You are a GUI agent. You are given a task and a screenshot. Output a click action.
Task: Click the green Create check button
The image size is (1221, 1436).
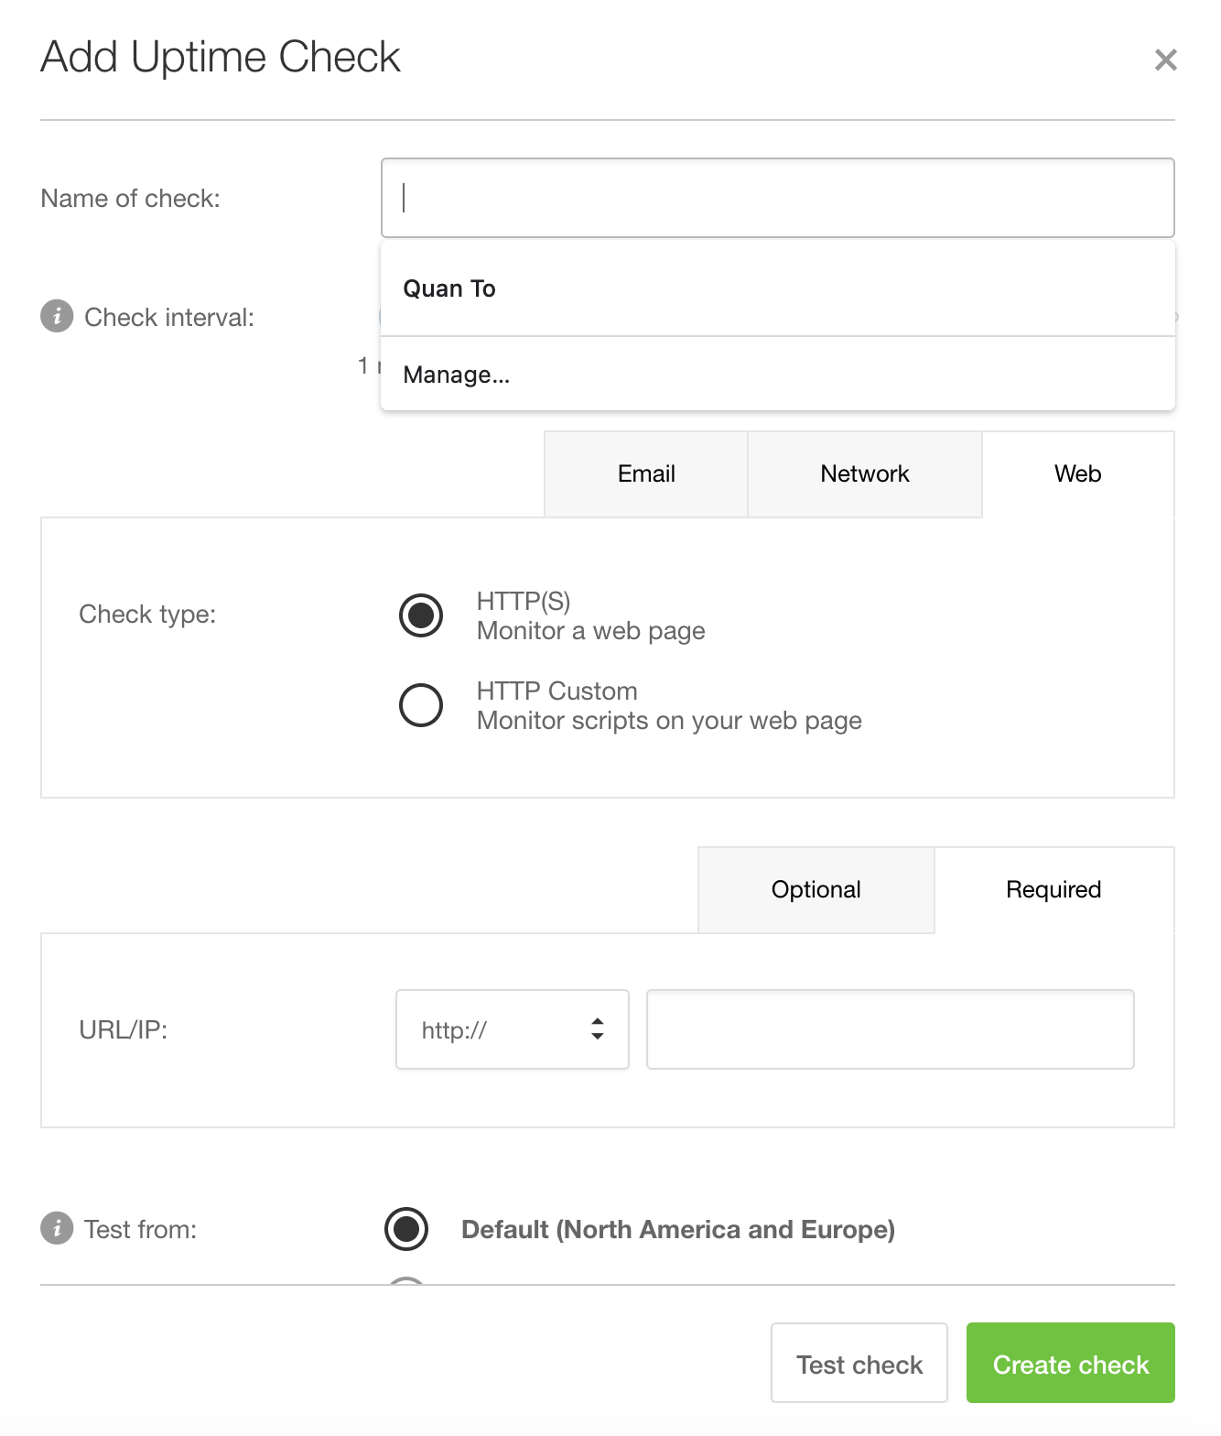[x=1070, y=1364]
